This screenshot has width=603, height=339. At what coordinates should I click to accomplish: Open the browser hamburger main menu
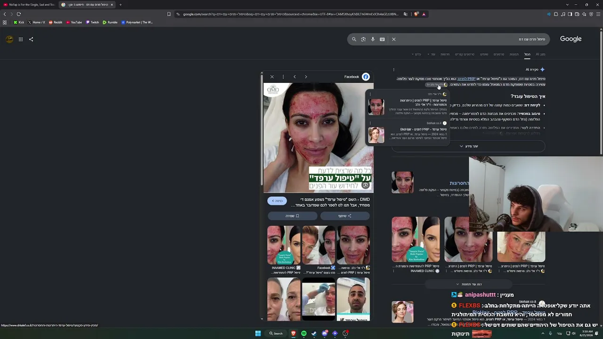(x=598, y=14)
